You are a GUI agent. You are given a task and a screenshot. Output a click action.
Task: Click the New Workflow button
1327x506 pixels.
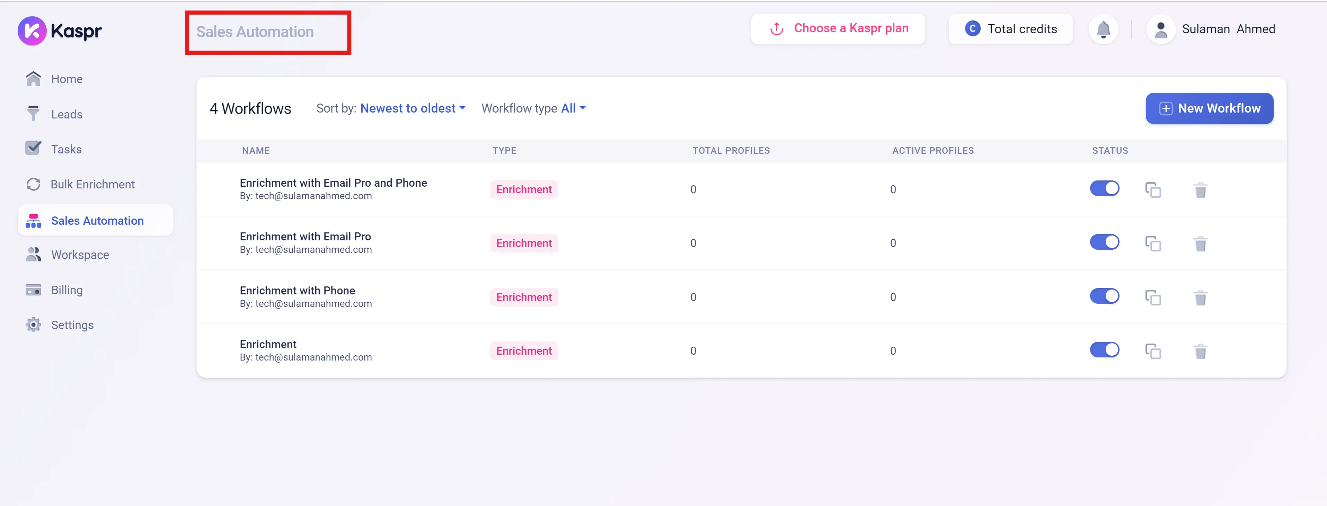[x=1209, y=108]
